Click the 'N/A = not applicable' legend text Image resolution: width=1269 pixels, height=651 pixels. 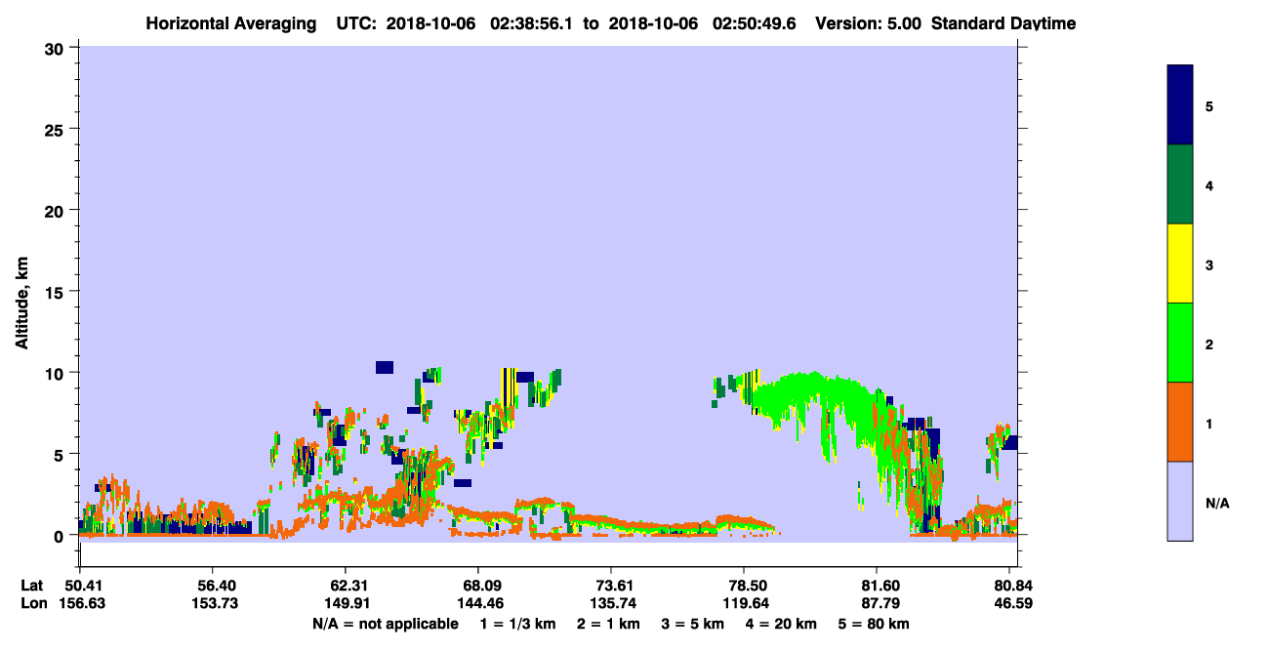click(x=385, y=624)
